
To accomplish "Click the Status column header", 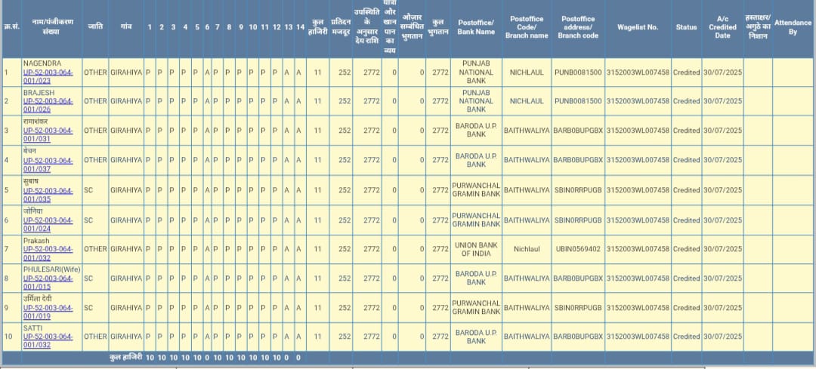I will click(686, 27).
